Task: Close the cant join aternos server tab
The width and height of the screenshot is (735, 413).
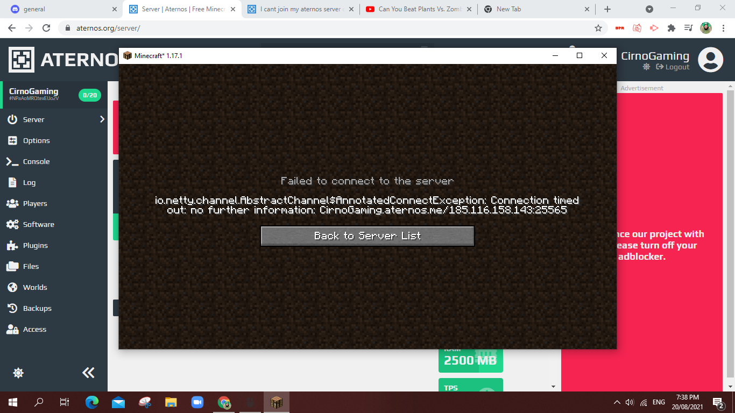Action: click(x=350, y=9)
